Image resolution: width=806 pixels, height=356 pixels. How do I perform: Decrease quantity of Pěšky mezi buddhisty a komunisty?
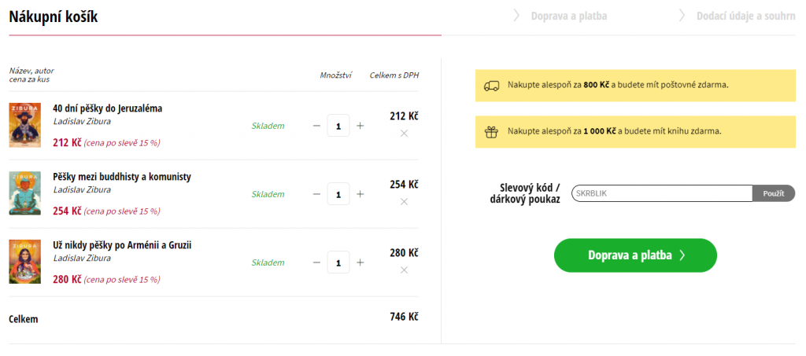click(316, 194)
